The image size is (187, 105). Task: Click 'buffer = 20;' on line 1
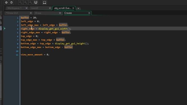[x=29, y=17]
